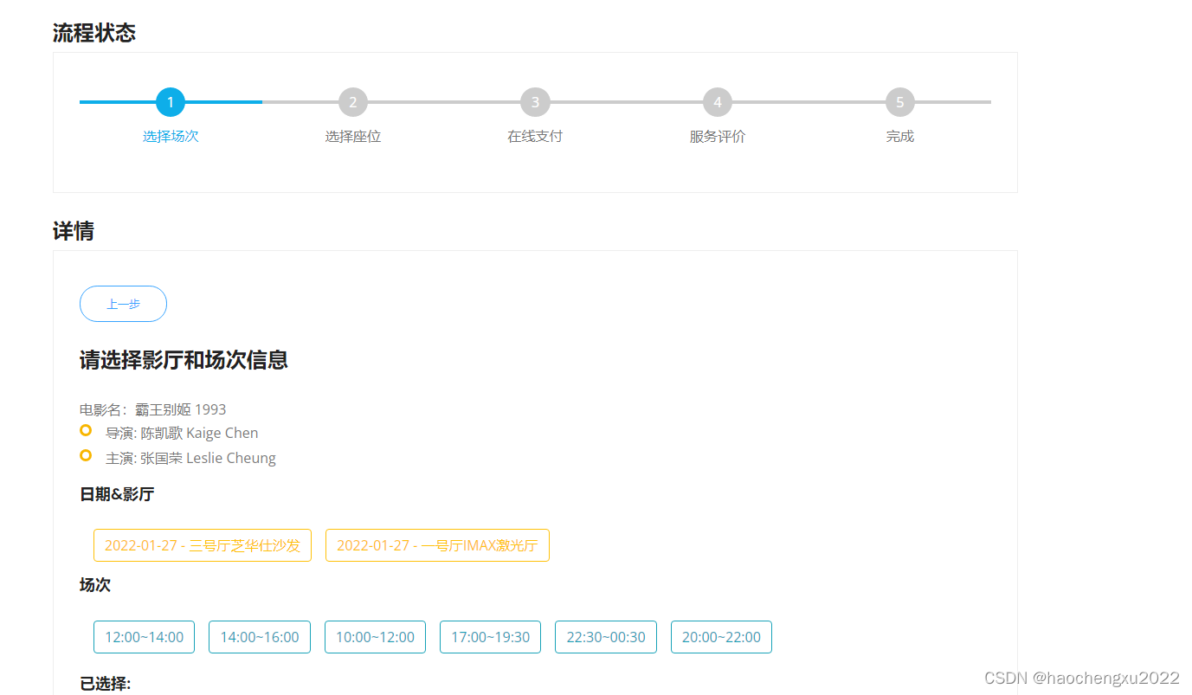Viewport: 1192px width, 695px height.
Task: Click the 在线支付 step label
Action: (x=535, y=137)
